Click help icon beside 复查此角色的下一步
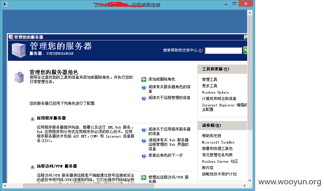Viewport: 324px width, 191px height. (144, 156)
